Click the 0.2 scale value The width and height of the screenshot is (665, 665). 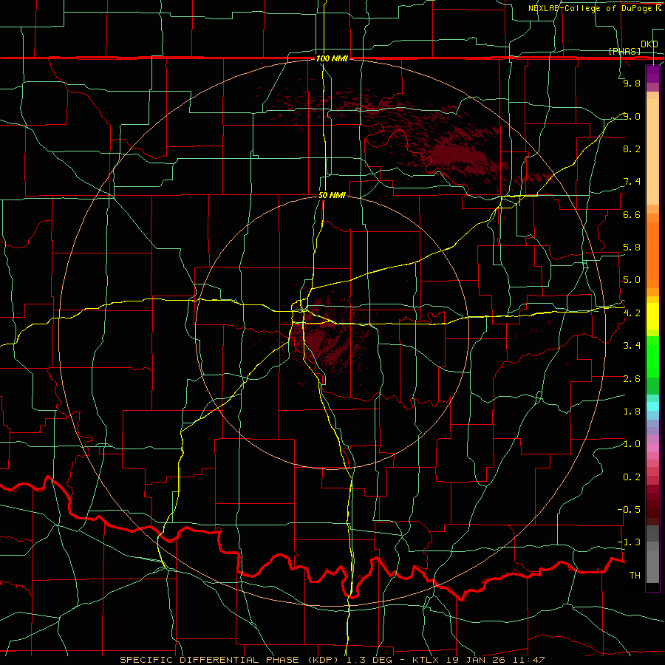pos(632,477)
